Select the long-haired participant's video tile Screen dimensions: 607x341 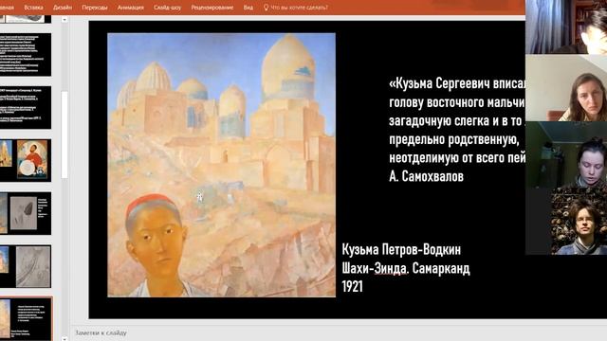(x=566, y=88)
